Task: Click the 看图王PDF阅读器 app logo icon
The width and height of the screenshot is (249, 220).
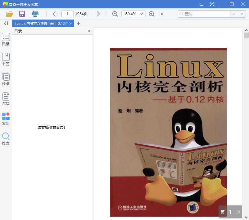Action: [5, 4]
